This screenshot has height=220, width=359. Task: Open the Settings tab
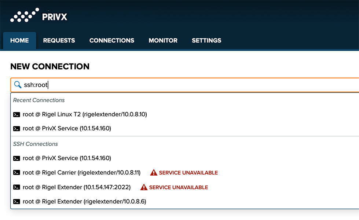(x=206, y=41)
